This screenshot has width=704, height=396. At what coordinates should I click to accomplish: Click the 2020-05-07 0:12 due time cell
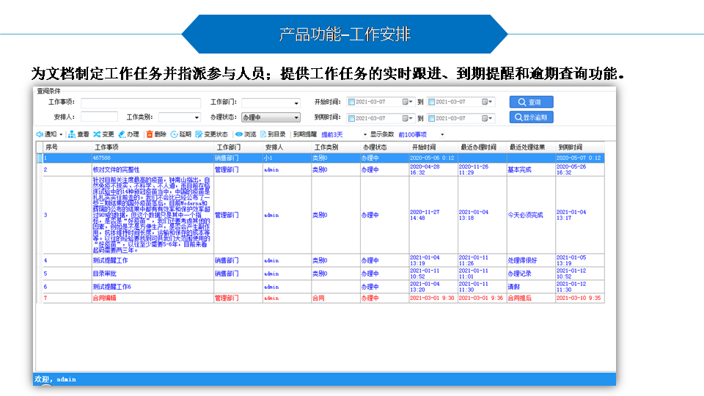[579, 158]
